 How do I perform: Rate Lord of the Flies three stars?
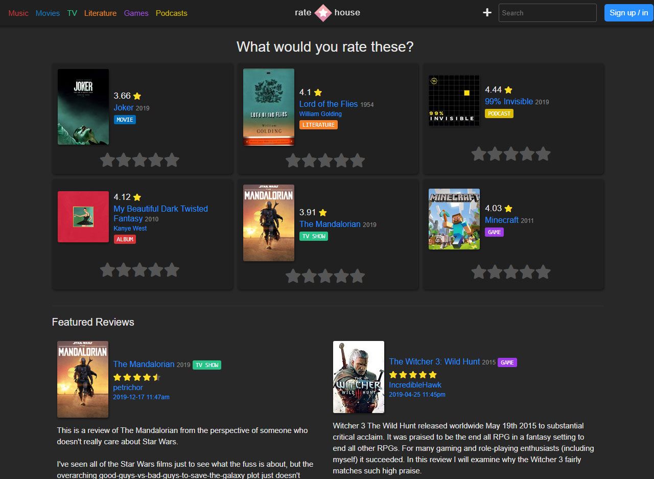pyautogui.click(x=325, y=161)
